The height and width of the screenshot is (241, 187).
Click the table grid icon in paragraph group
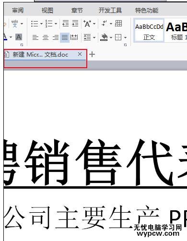118,24
